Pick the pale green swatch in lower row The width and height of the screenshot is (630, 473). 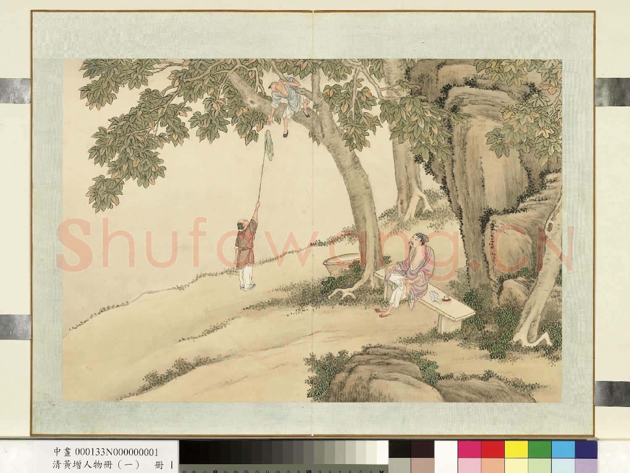540,465
